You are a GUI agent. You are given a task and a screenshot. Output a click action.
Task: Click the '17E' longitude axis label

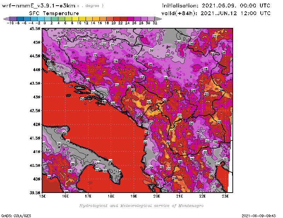pos(88,196)
